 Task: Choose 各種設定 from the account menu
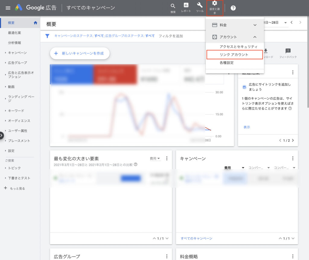tap(226, 63)
